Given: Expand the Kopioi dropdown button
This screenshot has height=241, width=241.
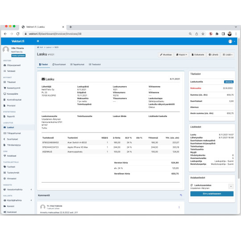Looking at the screenshot, I should point(181,54).
